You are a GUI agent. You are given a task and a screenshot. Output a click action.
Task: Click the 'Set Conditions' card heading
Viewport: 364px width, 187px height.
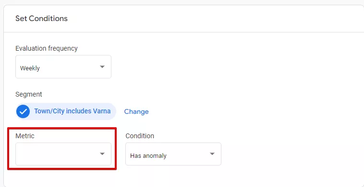[42, 19]
